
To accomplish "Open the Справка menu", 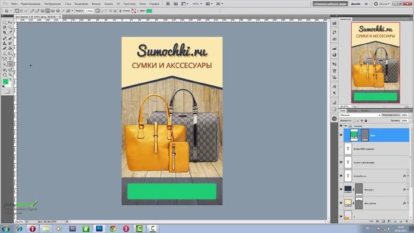I will [154, 4].
